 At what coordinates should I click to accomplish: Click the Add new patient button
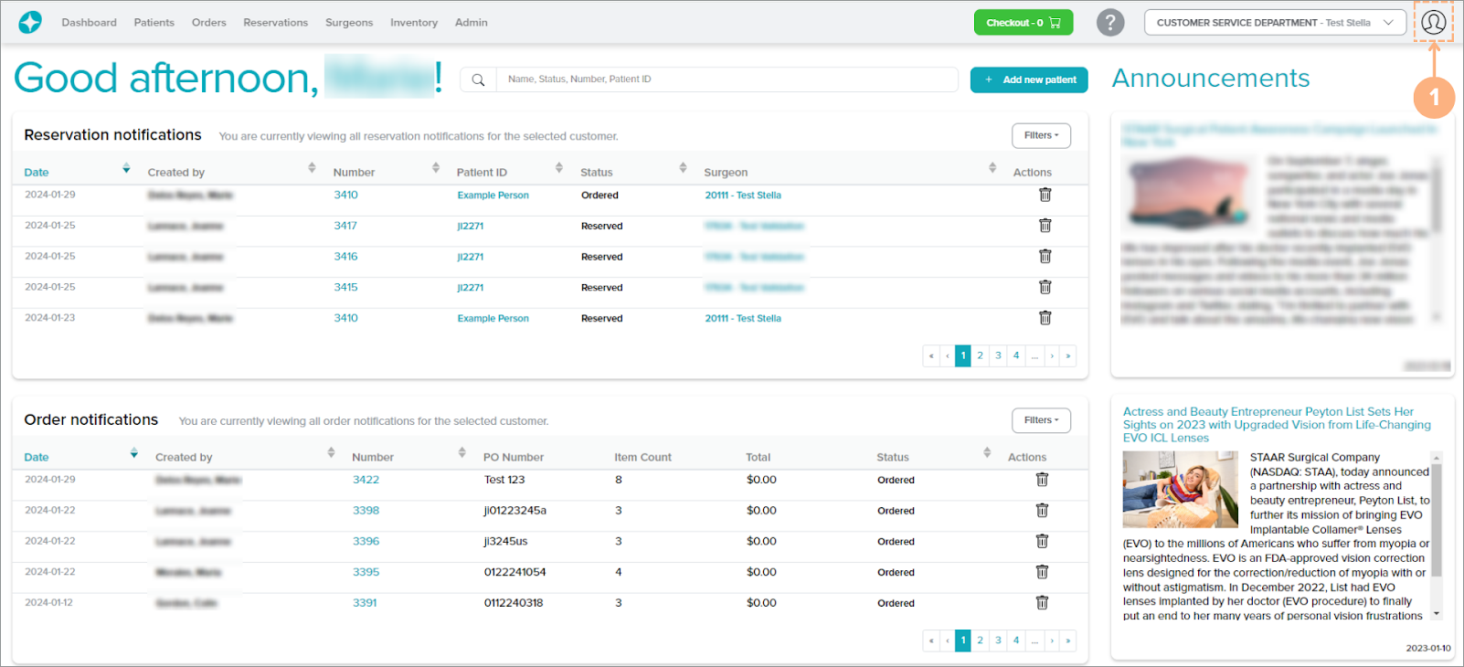1029,79
